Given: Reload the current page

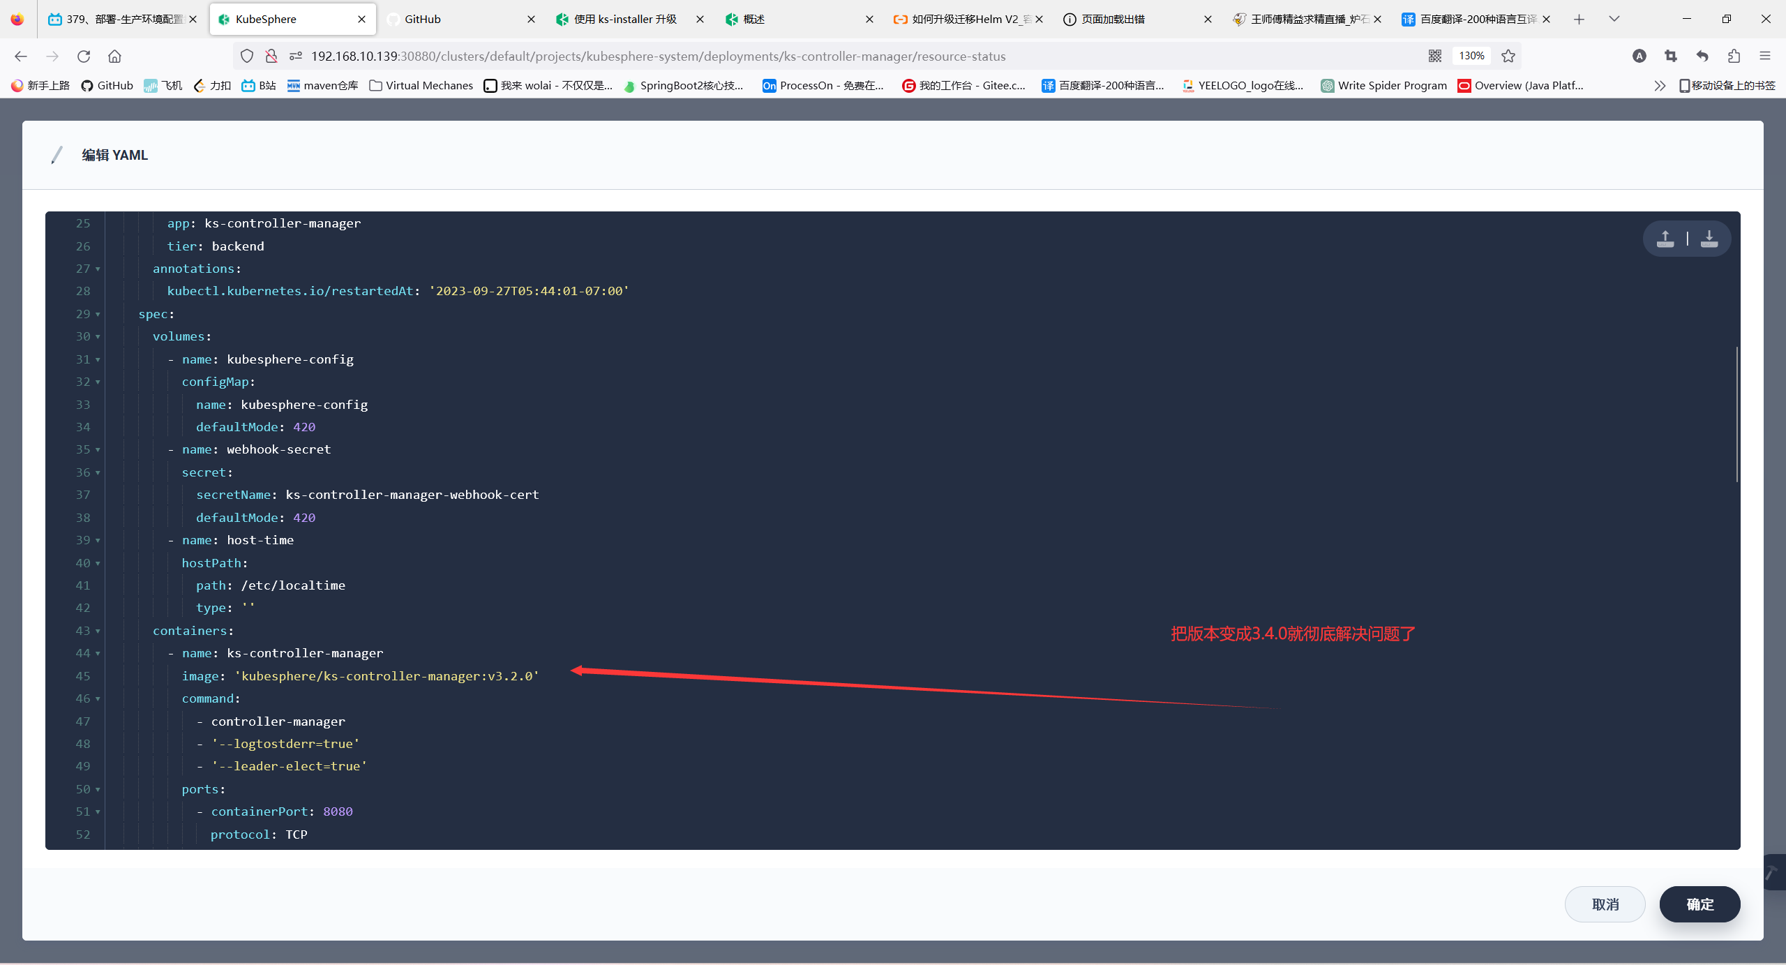Looking at the screenshot, I should [x=84, y=56].
